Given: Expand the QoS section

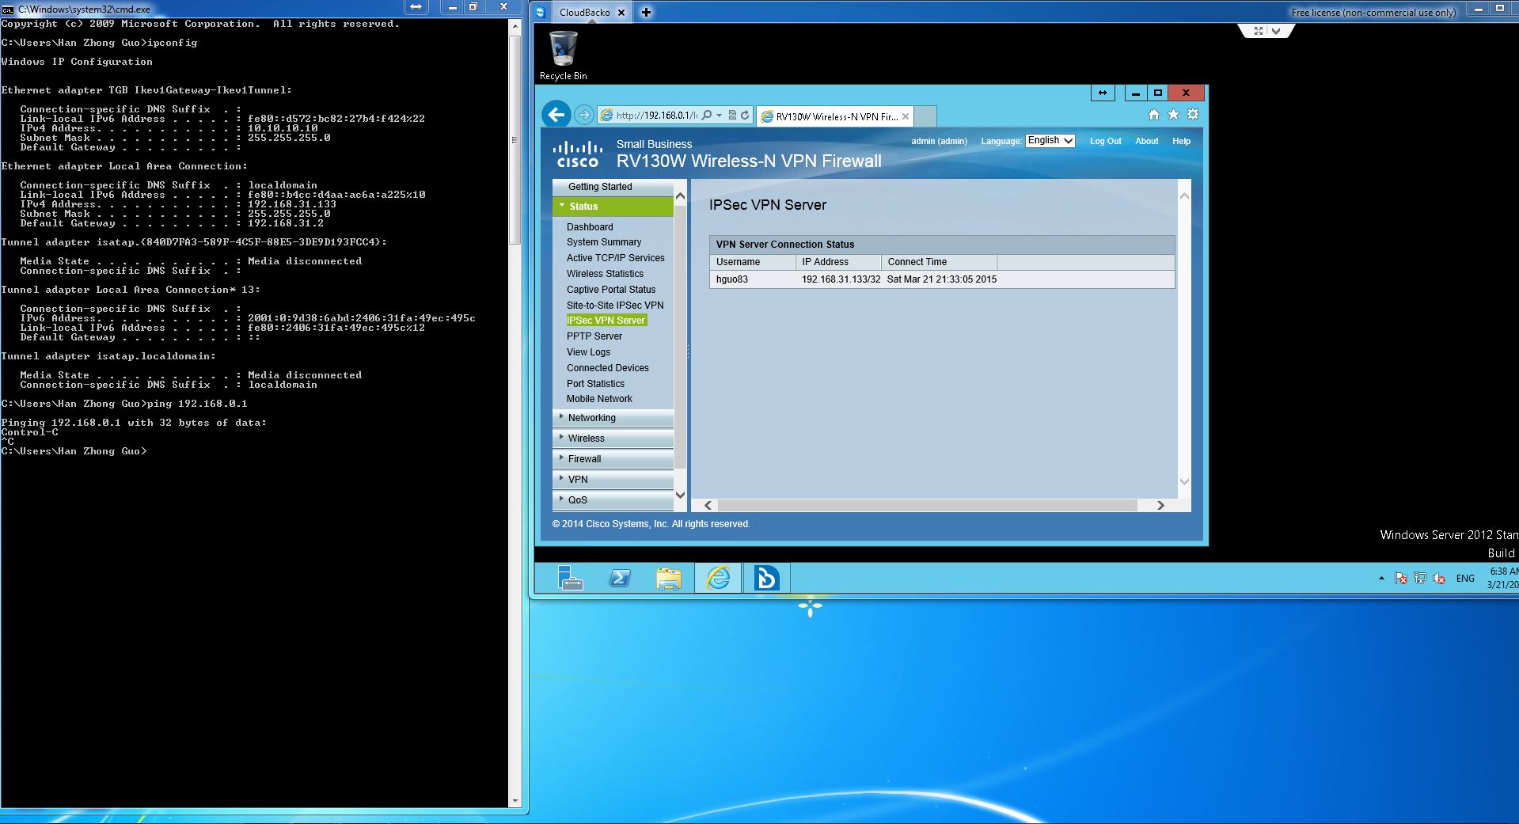Looking at the screenshot, I should coord(613,500).
